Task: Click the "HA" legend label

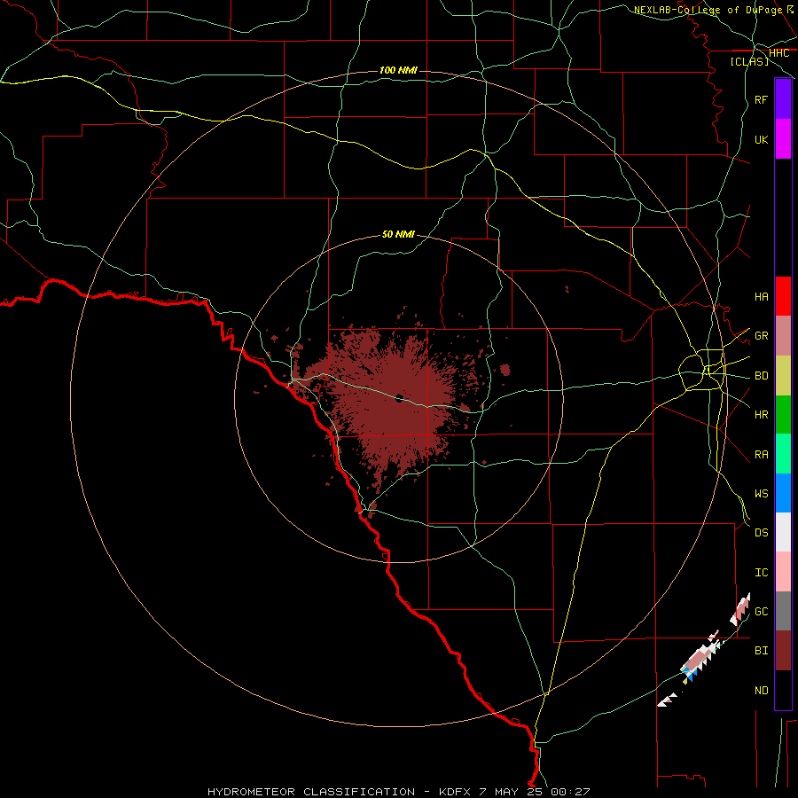Action: point(762,297)
